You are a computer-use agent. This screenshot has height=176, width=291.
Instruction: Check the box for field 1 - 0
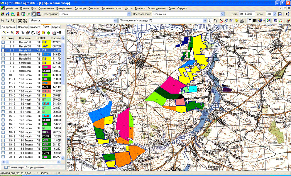point(3,42)
